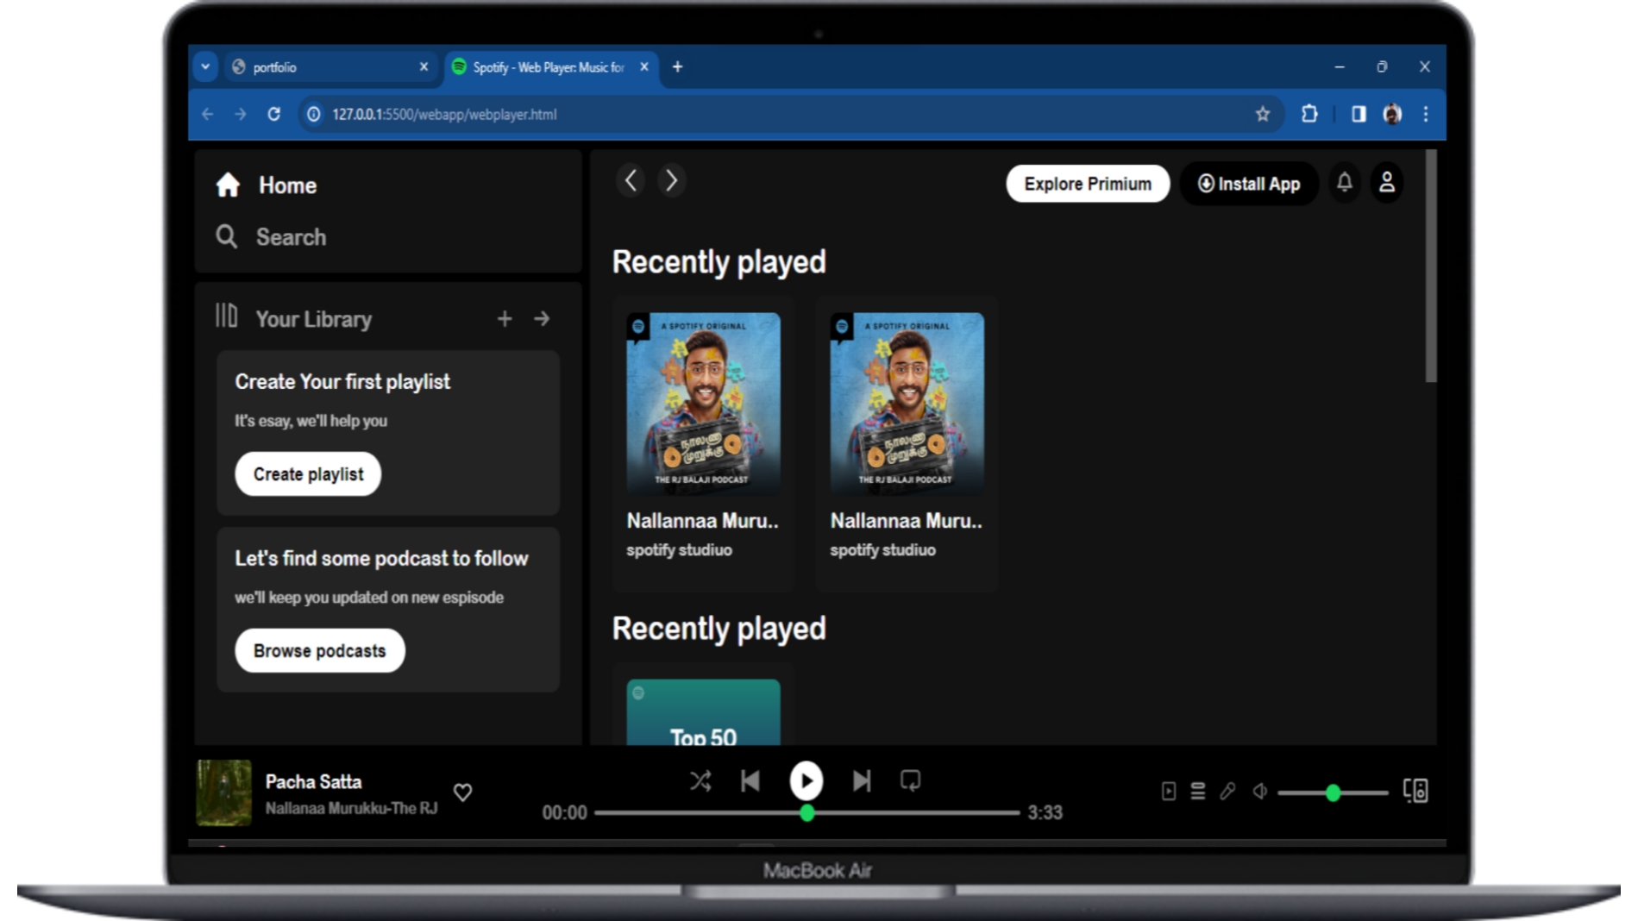The height and width of the screenshot is (921, 1638).
Task: Open the user profile icon
Action: coord(1387,182)
